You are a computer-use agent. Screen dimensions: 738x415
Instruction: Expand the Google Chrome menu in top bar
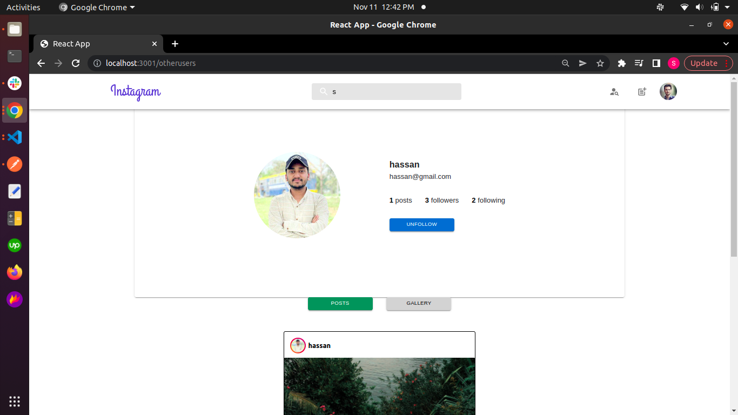pyautogui.click(x=96, y=7)
